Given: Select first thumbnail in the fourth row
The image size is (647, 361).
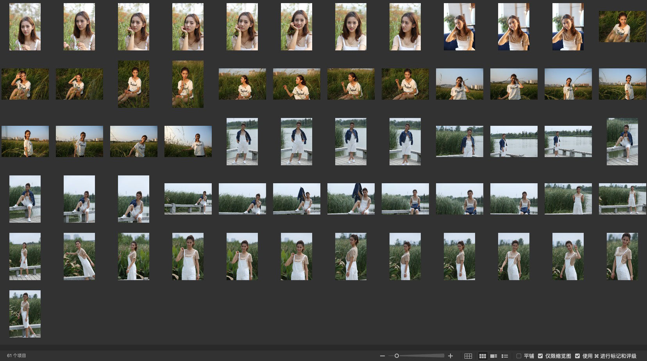Looking at the screenshot, I should 25,199.
